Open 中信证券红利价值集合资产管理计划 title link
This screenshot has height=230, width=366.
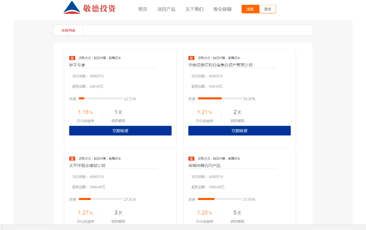(x=220, y=65)
